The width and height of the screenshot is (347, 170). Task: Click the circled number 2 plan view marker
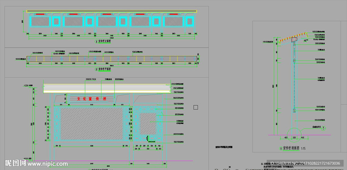coord(97,69)
